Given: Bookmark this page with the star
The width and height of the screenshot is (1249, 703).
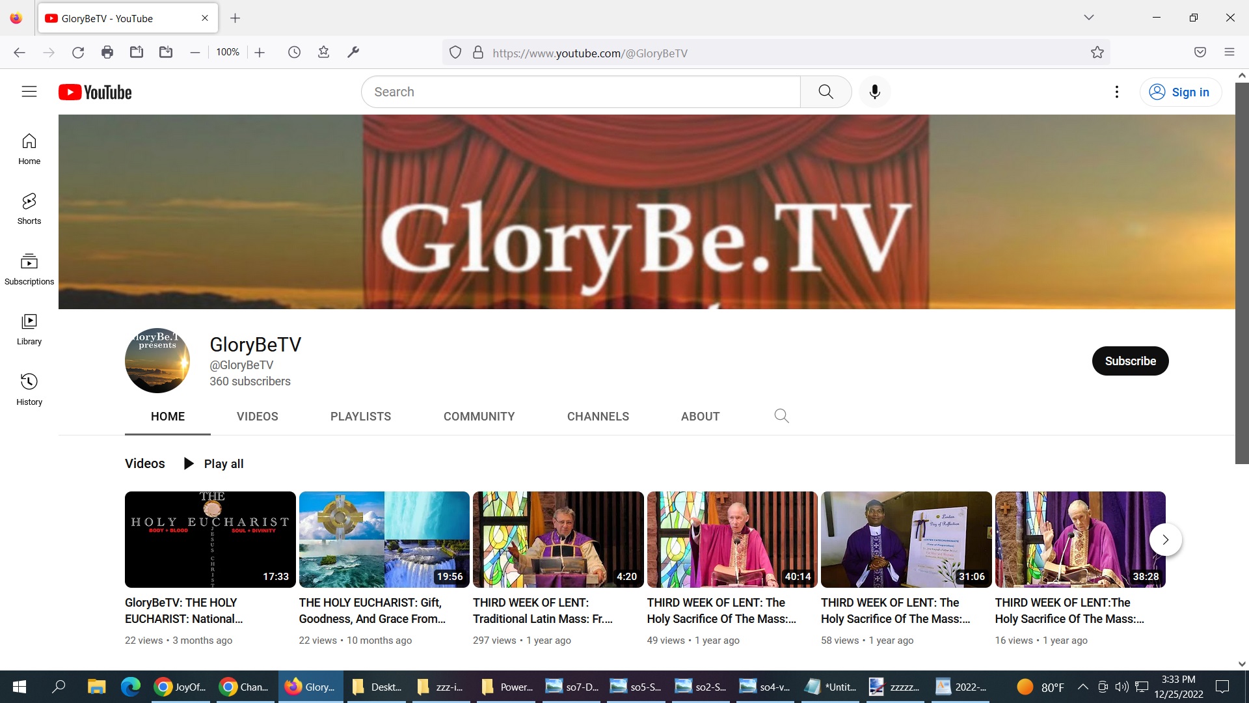Looking at the screenshot, I should point(1097,53).
